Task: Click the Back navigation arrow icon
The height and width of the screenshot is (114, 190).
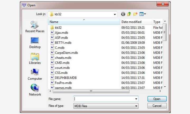Action: [x=123, y=14]
